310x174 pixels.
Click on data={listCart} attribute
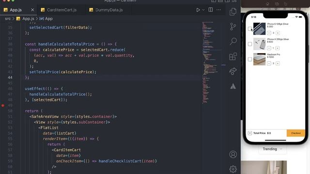60,133
